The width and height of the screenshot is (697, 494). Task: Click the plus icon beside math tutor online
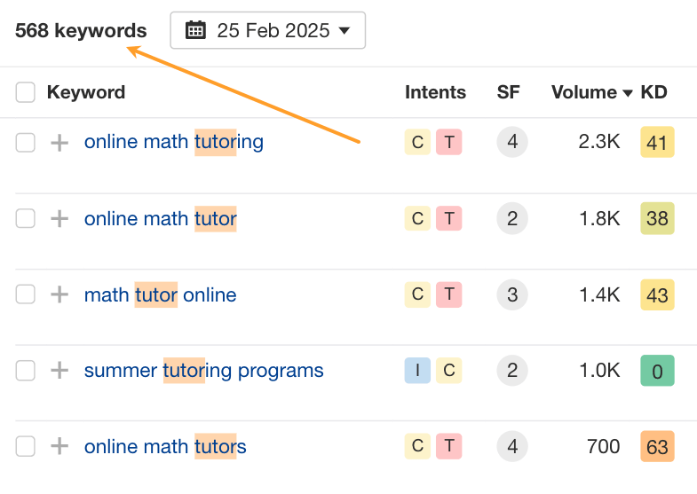(59, 295)
